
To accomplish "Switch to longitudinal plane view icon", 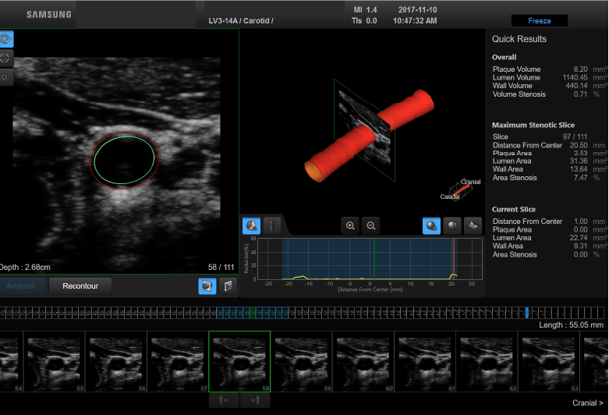I will pos(228,286).
